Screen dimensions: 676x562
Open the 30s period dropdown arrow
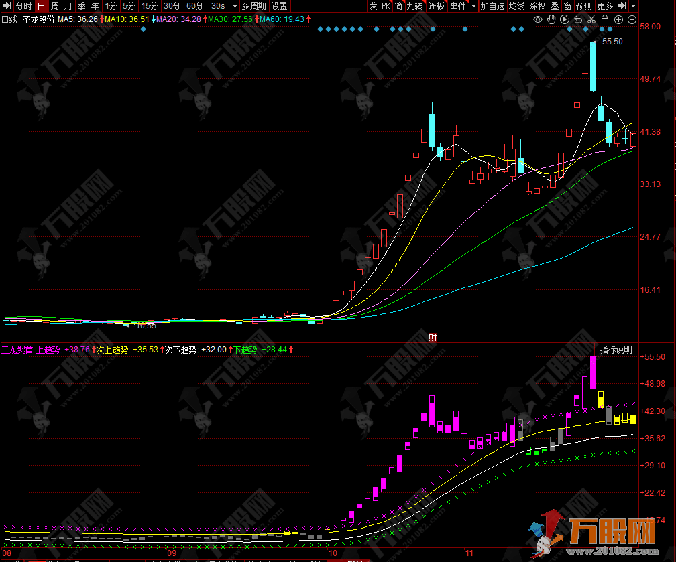point(235,6)
